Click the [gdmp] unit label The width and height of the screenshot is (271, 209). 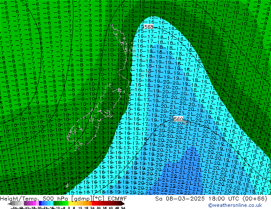[82, 199]
